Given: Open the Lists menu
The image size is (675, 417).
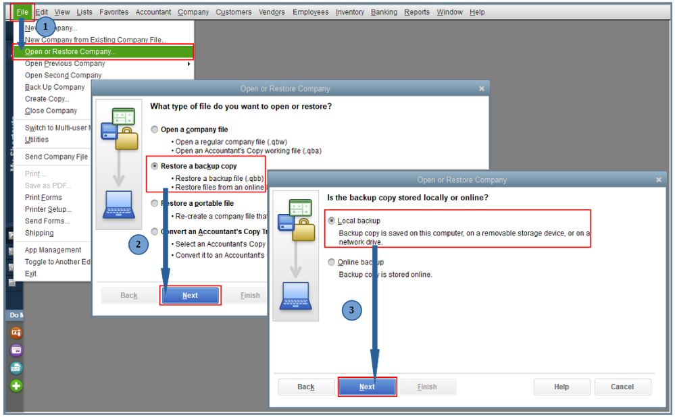Looking at the screenshot, I should coord(84,12).
